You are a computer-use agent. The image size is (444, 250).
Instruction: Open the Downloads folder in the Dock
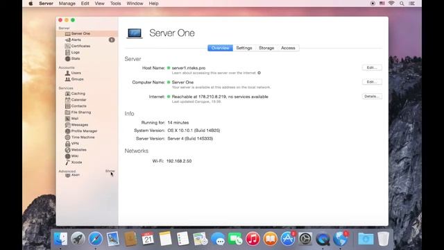[x=366, y=239]
